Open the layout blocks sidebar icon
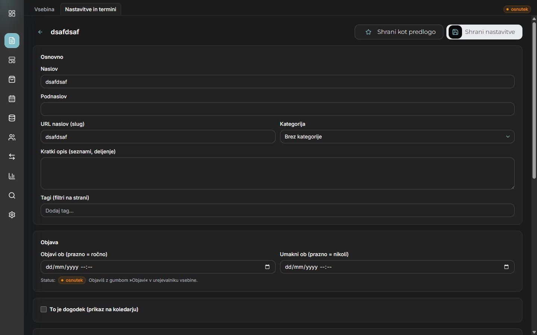Image resolution: width=537 pixels, height=335 pixels. click(12, 60)
